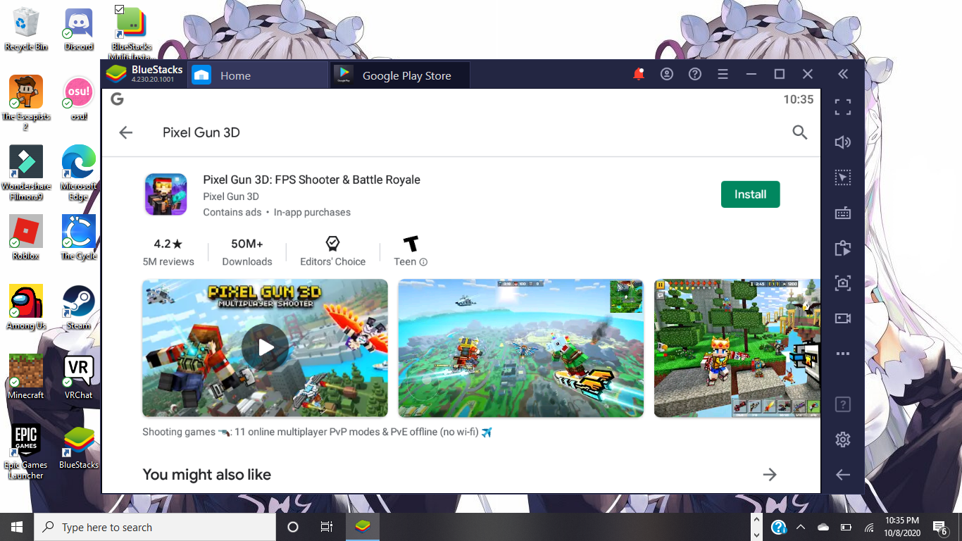Viewport: 962px width, 541px height.
Task: Click the Play Store search magnifier icon
Action: click(x=799, y=132)
